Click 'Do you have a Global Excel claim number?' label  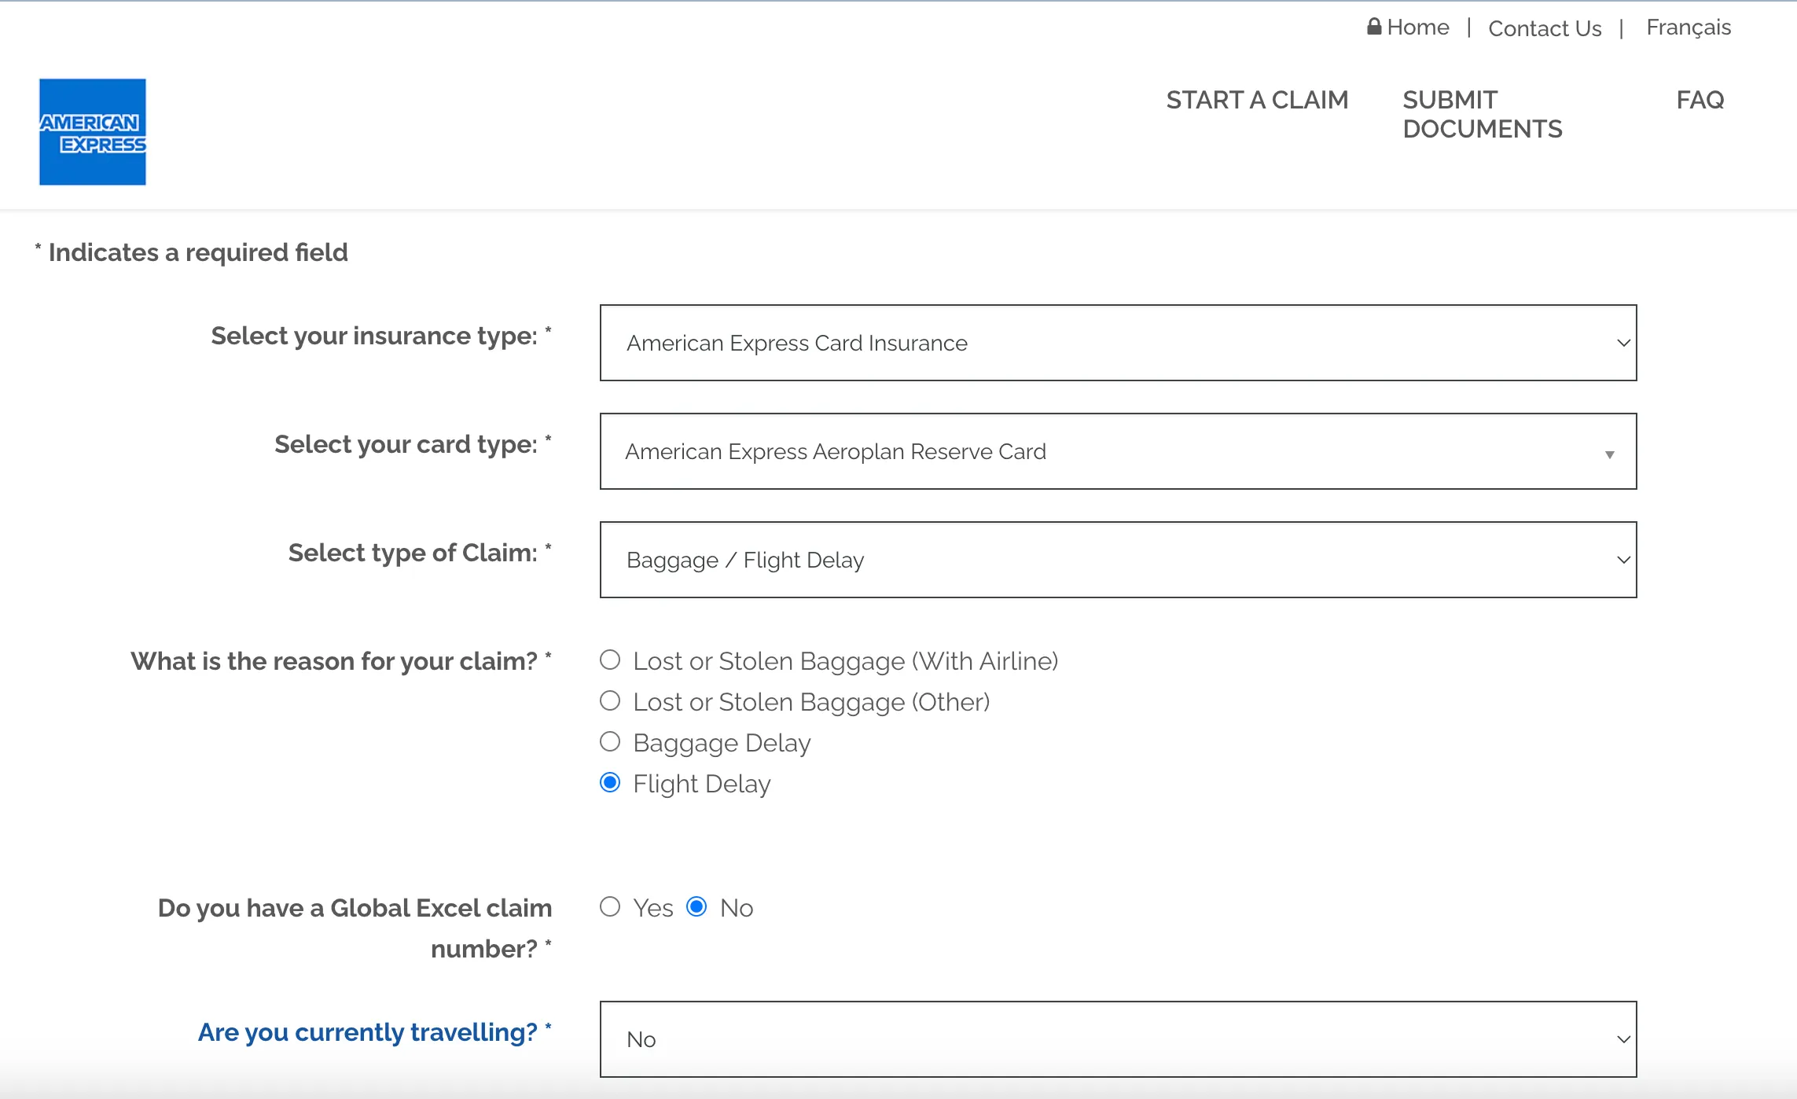click(x=355, y=928)
